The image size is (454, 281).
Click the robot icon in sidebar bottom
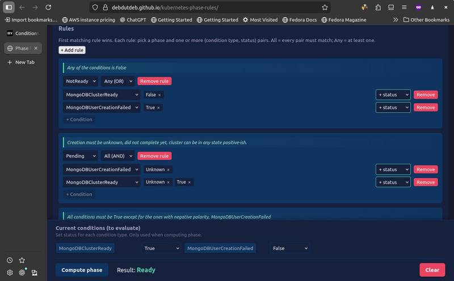35,273
